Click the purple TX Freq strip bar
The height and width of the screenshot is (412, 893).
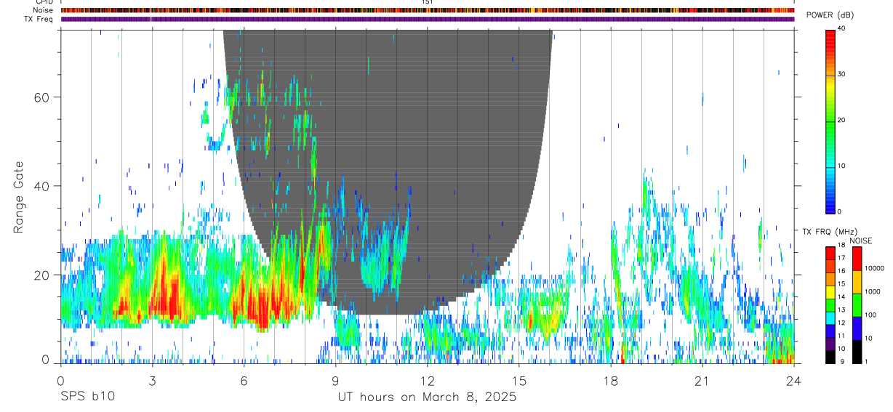coord(427,19)
